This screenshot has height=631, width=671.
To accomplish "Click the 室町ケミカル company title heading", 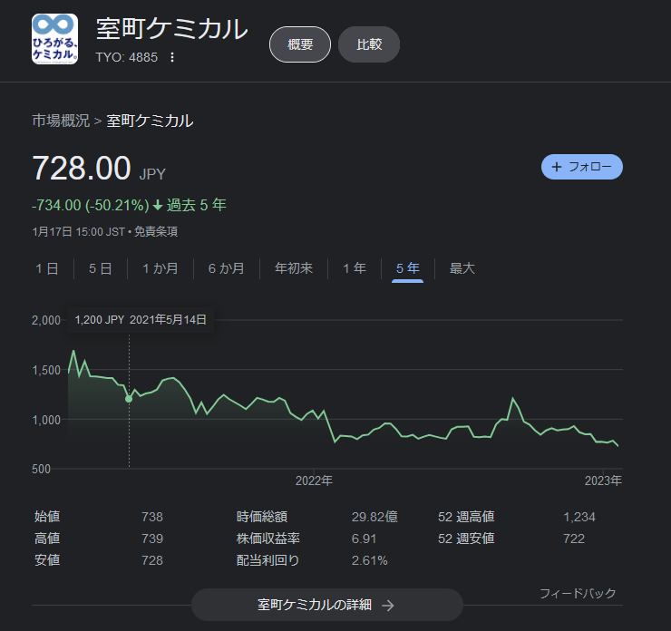I will tap(171, 29).
